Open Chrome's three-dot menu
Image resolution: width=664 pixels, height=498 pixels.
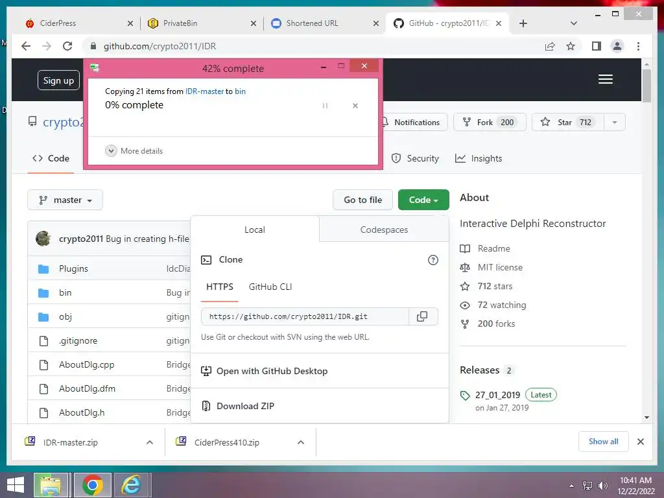[638, 46]
